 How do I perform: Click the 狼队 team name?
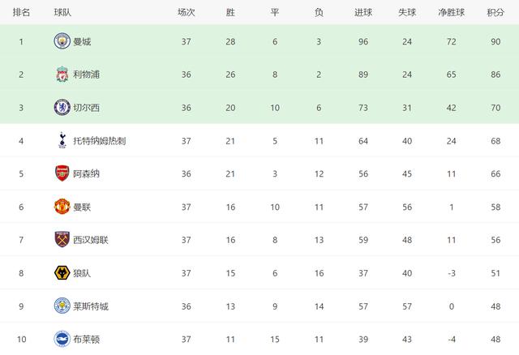coord(82,273)
